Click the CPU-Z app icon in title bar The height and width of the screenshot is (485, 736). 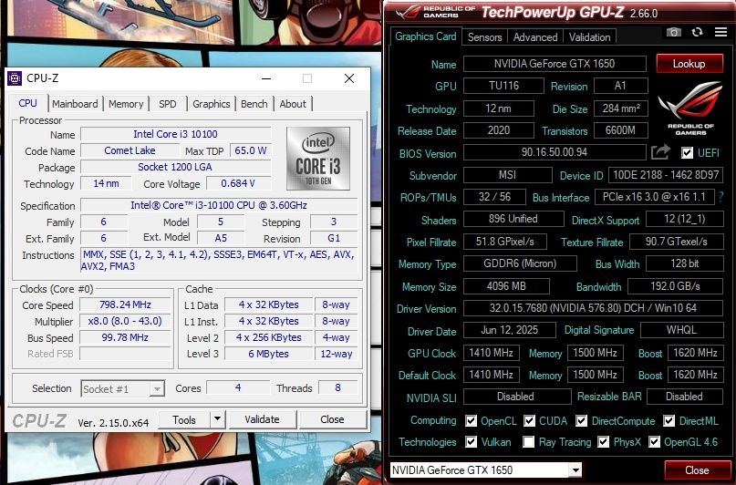(x=15, y=78)
